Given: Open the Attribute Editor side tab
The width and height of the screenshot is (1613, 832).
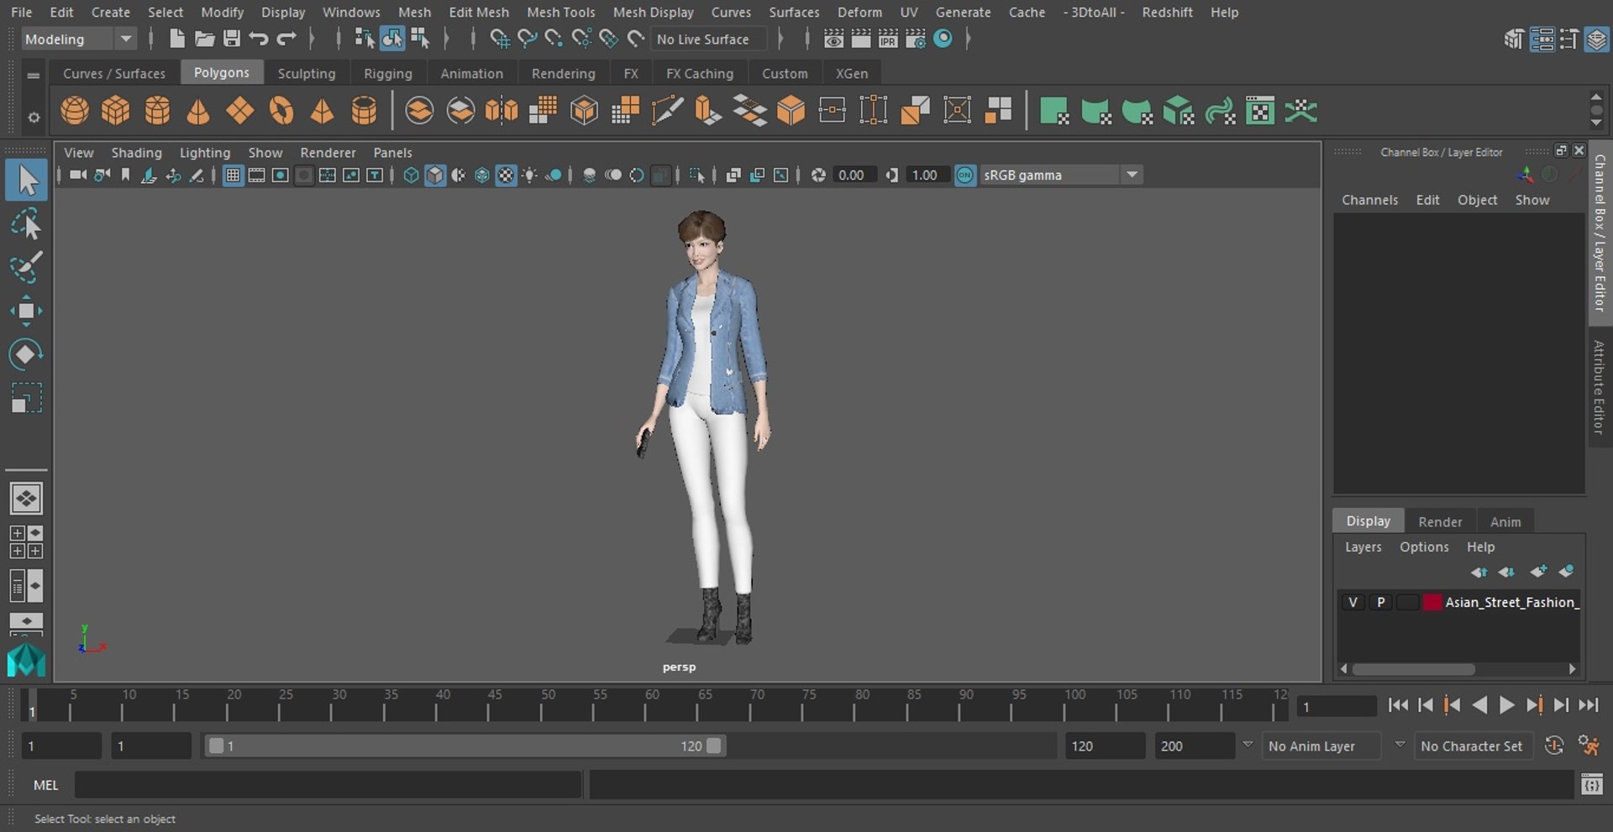Looking at the screenshot, I should (x=1600, y=386).
